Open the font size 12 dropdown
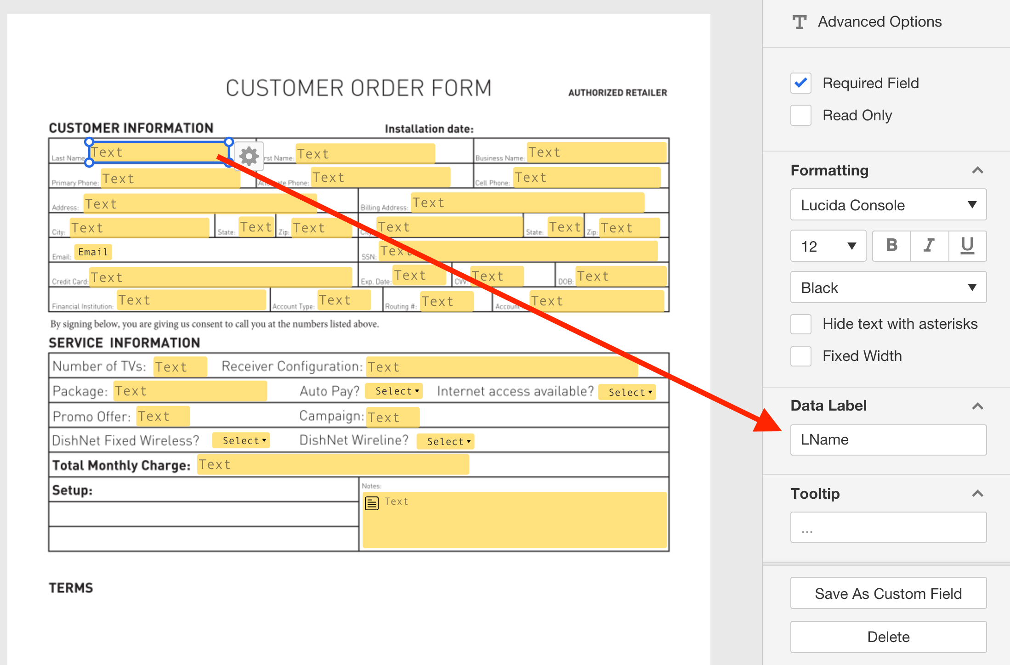The image size is (1010, 665). pos(828,246)
